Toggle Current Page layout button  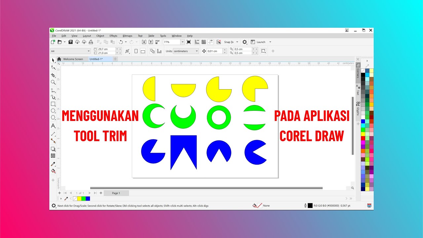pos(159,51)
